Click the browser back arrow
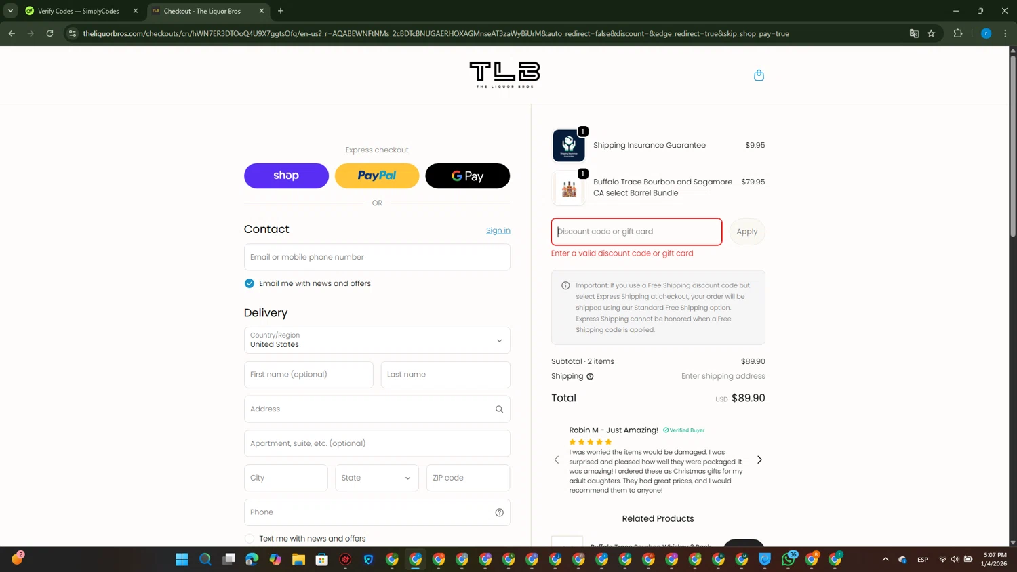The image size is (1017, 572). (12, 33)
